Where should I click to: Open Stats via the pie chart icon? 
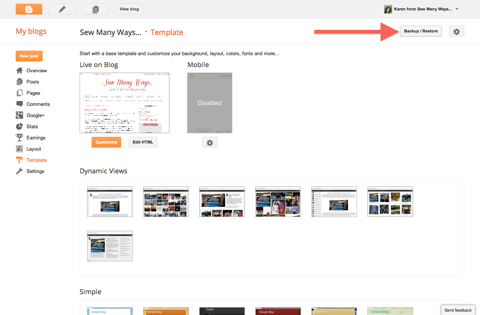click(19, 126)
